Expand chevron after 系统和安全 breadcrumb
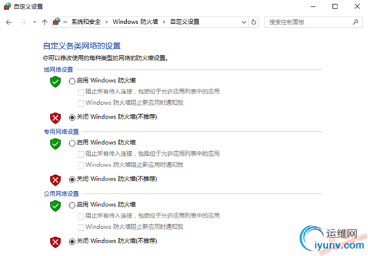The height and width of the screenshot is (256, 368). tap(106, 22)
